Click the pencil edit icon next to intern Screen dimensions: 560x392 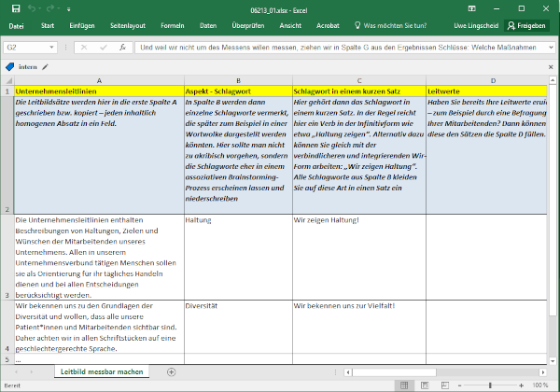coord(45,67)
